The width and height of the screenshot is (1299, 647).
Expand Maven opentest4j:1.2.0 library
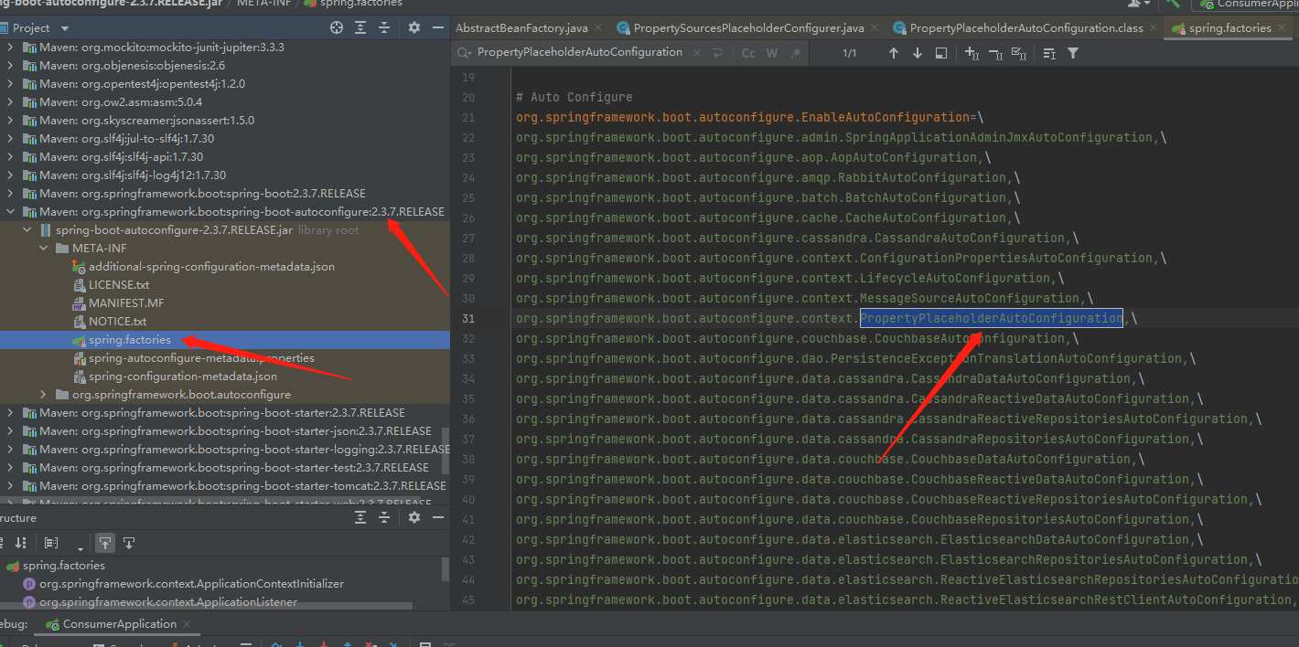(11, 83)
